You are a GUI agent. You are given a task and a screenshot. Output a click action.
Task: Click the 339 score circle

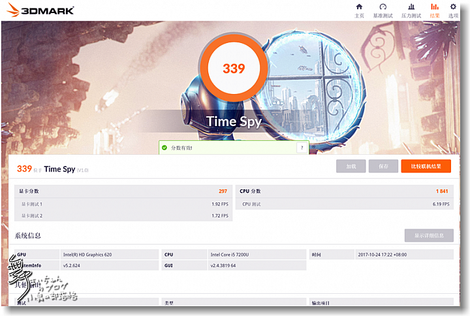click(234, 69)
